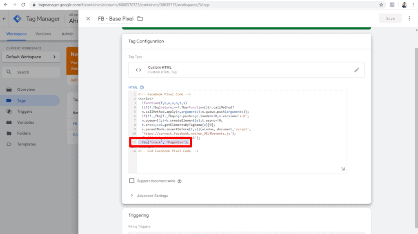Click the fbq track PageView code line
This screenshot has width=418, height=234.
pos(165,142)
